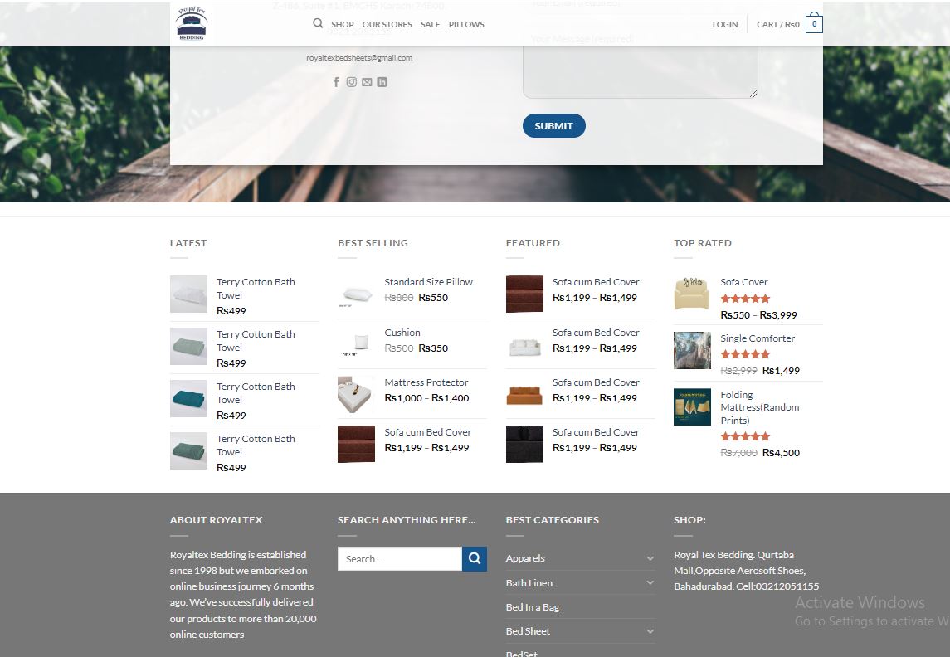Click the footer search magnifier button
The height and width of the screenshot is (657, 950).
pyautogui.click(x=475, y=558)
